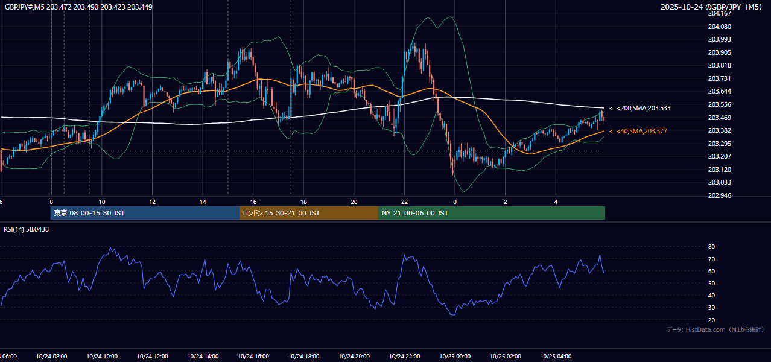This screenshot has width=771, height=362.
Task: Click hour tick 2 under price chart
Action: 506,202
